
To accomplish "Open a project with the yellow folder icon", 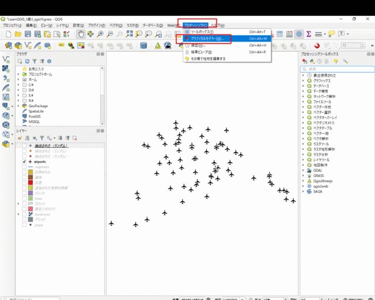I will (18, 34).
